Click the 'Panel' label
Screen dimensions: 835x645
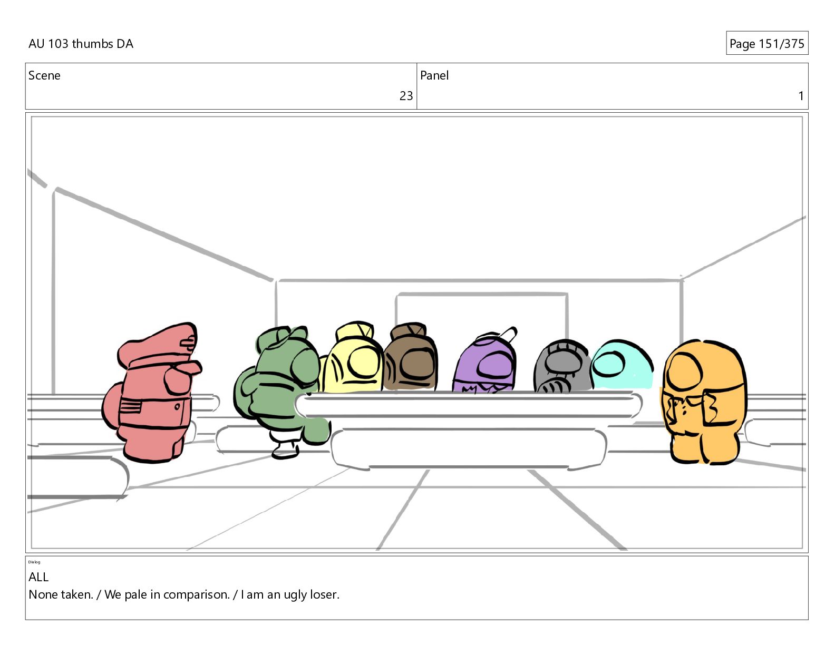(x=434, y=75)
